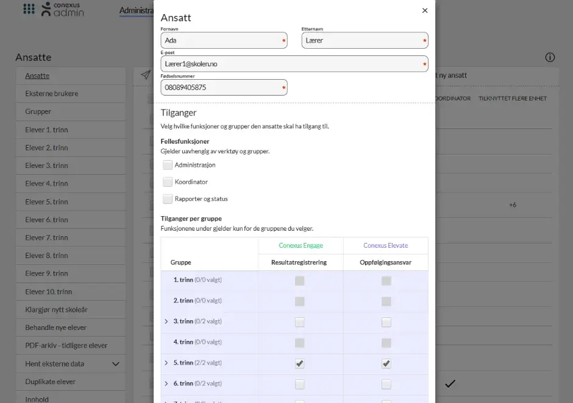Check Oppfølgingsansvar for 3. trinn
The image size is (573, 403).
tap(386, 322)
